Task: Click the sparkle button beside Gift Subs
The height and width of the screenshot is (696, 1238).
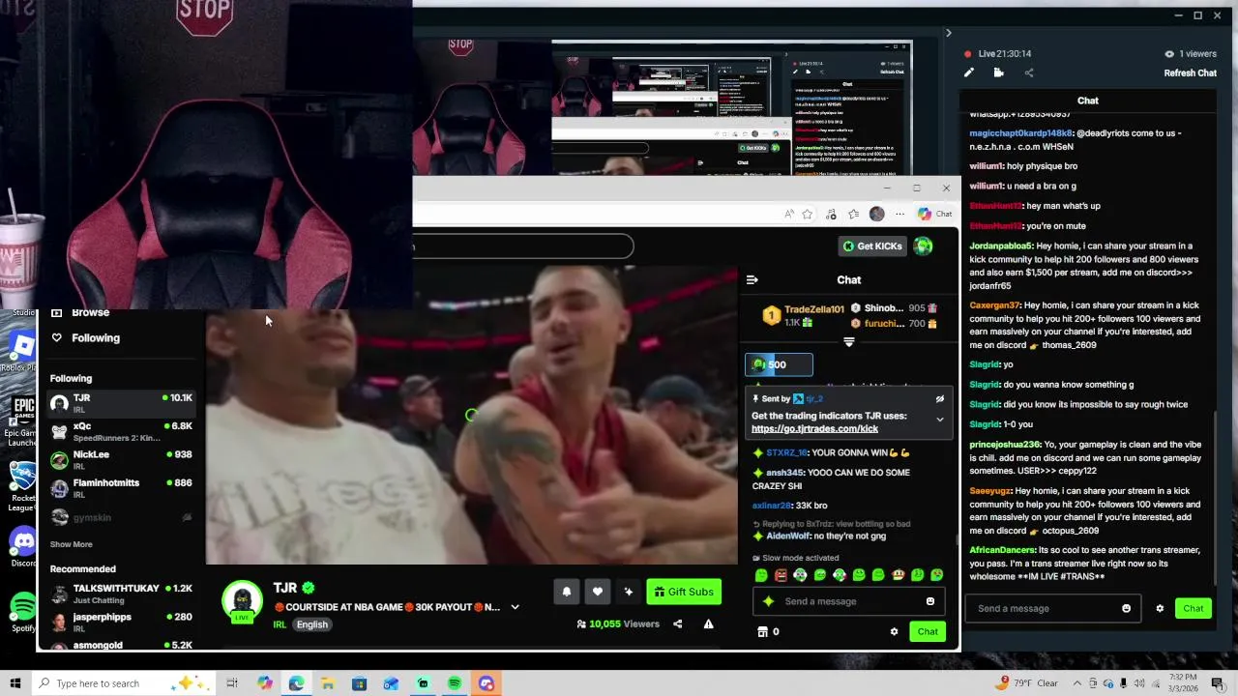Action: [x=629, y=592]
